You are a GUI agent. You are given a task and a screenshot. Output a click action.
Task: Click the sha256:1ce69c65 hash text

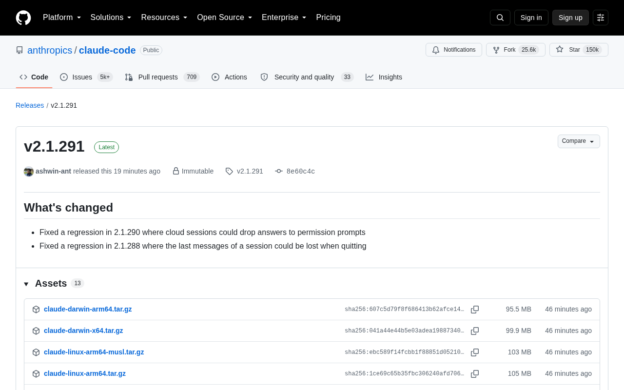tap(405, 374)
